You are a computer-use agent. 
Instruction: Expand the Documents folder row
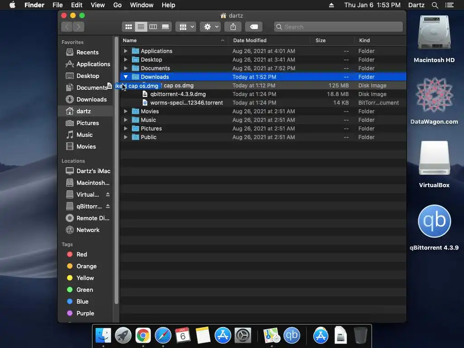click(x=126, y=68)
